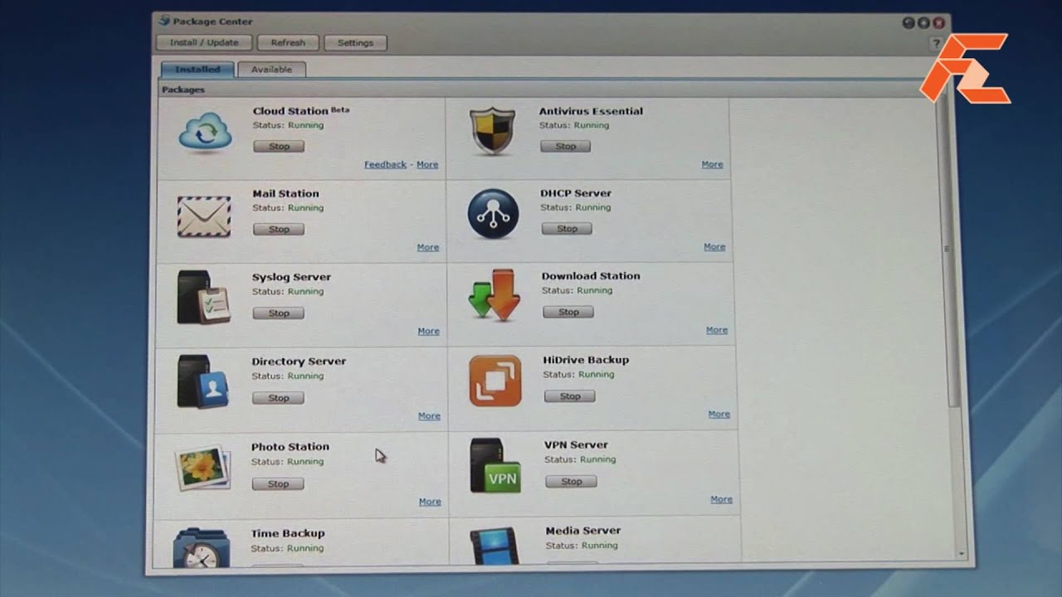Click the VPN Server icon
This screenshot has width=1062, height=597.
click(495, 466)
